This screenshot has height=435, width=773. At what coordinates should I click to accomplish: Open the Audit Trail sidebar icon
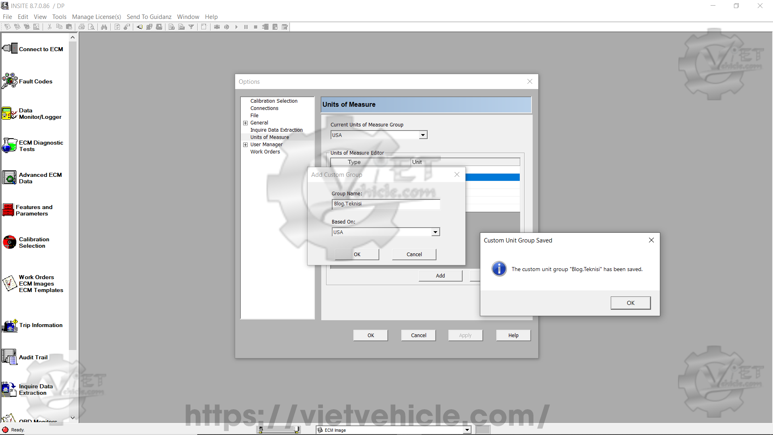(9, 357)
